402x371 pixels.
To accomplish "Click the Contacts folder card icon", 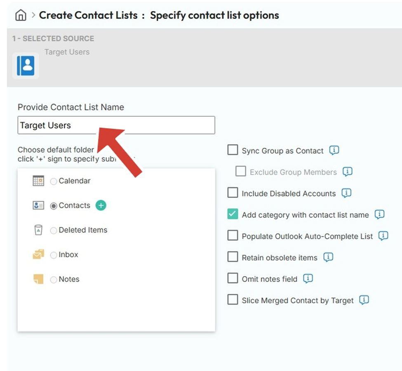I will (38, 205).
